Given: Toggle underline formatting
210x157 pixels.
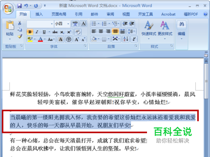Looking at the screenshot, I should tap(44, 32).
